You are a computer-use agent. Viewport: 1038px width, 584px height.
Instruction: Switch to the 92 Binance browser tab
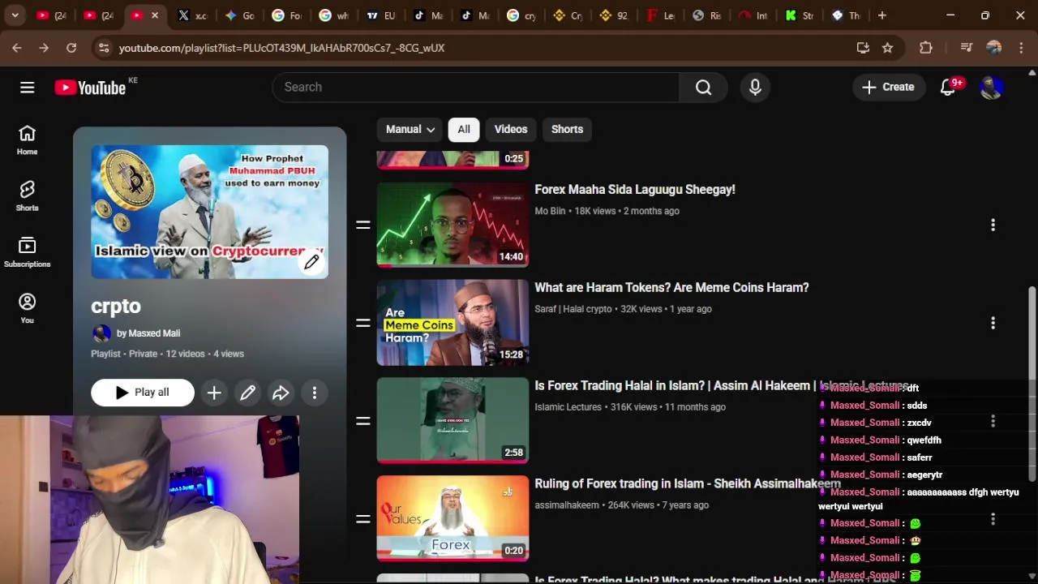pos(614,15)
